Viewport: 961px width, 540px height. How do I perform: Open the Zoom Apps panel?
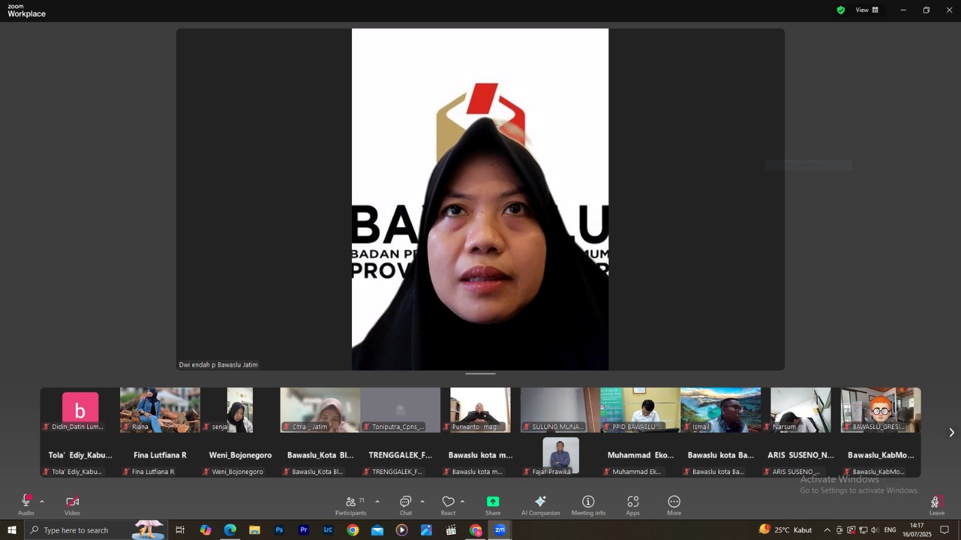coord(633,505)
